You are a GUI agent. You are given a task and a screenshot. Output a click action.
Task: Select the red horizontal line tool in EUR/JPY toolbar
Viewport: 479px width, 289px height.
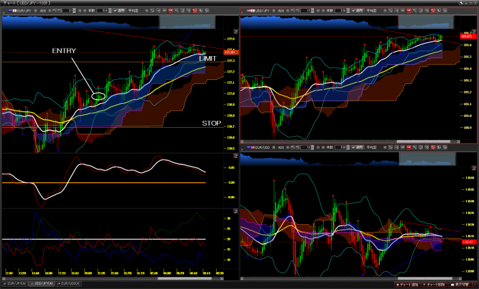(x=170, y=10)
